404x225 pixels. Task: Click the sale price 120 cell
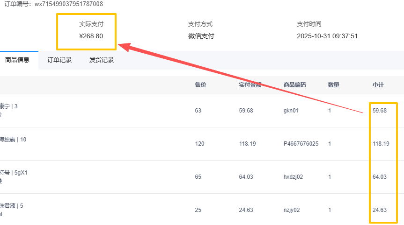199,144
